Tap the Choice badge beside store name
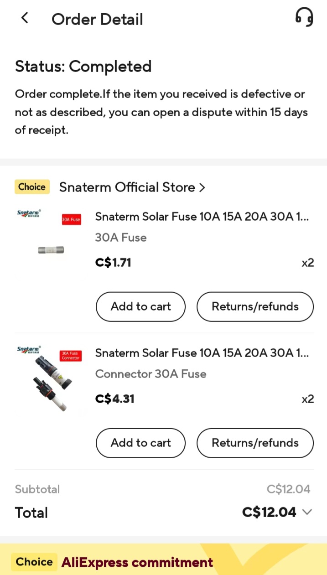This screenshot has height=575, width=327. [x=32, y=187]
